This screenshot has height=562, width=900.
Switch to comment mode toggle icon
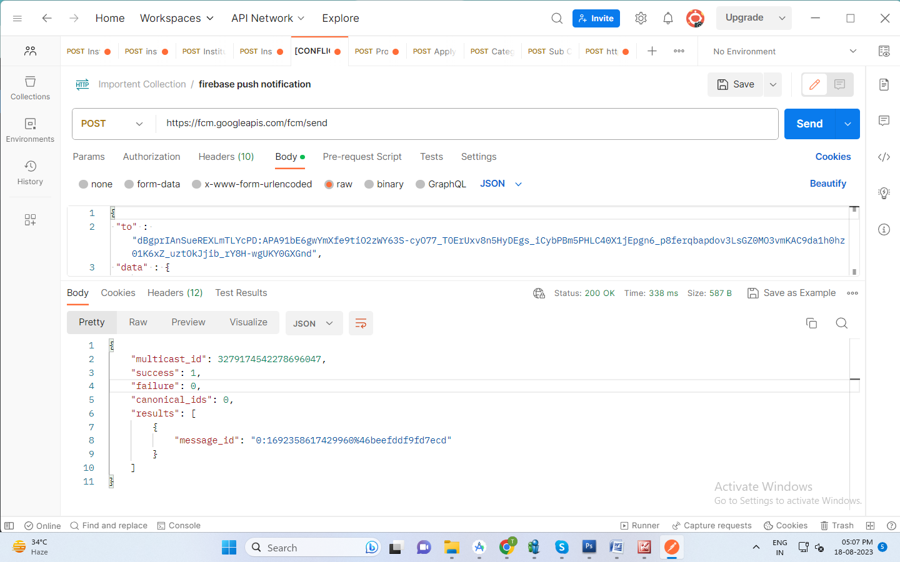(839, 84)
